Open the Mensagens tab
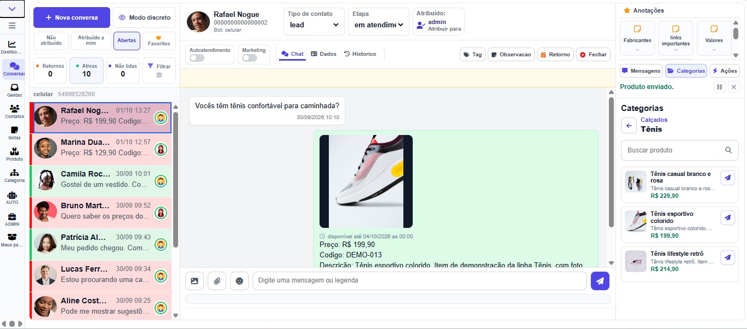747x329 pixels. coord(641,70)
